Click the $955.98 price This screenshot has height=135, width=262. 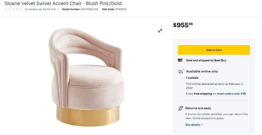click(x=183, y=25)
